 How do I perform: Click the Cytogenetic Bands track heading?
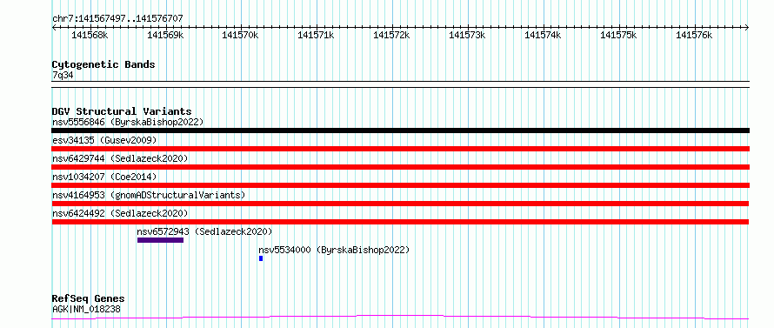103,64
